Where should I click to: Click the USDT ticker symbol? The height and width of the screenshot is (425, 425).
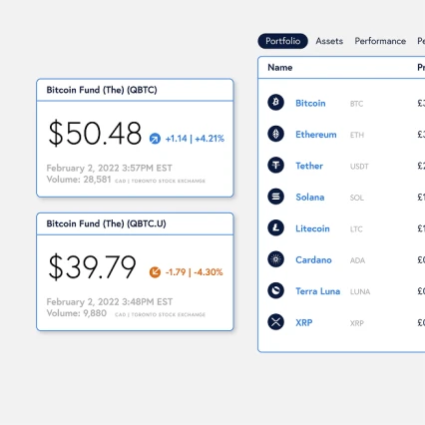tap(359, 167)
